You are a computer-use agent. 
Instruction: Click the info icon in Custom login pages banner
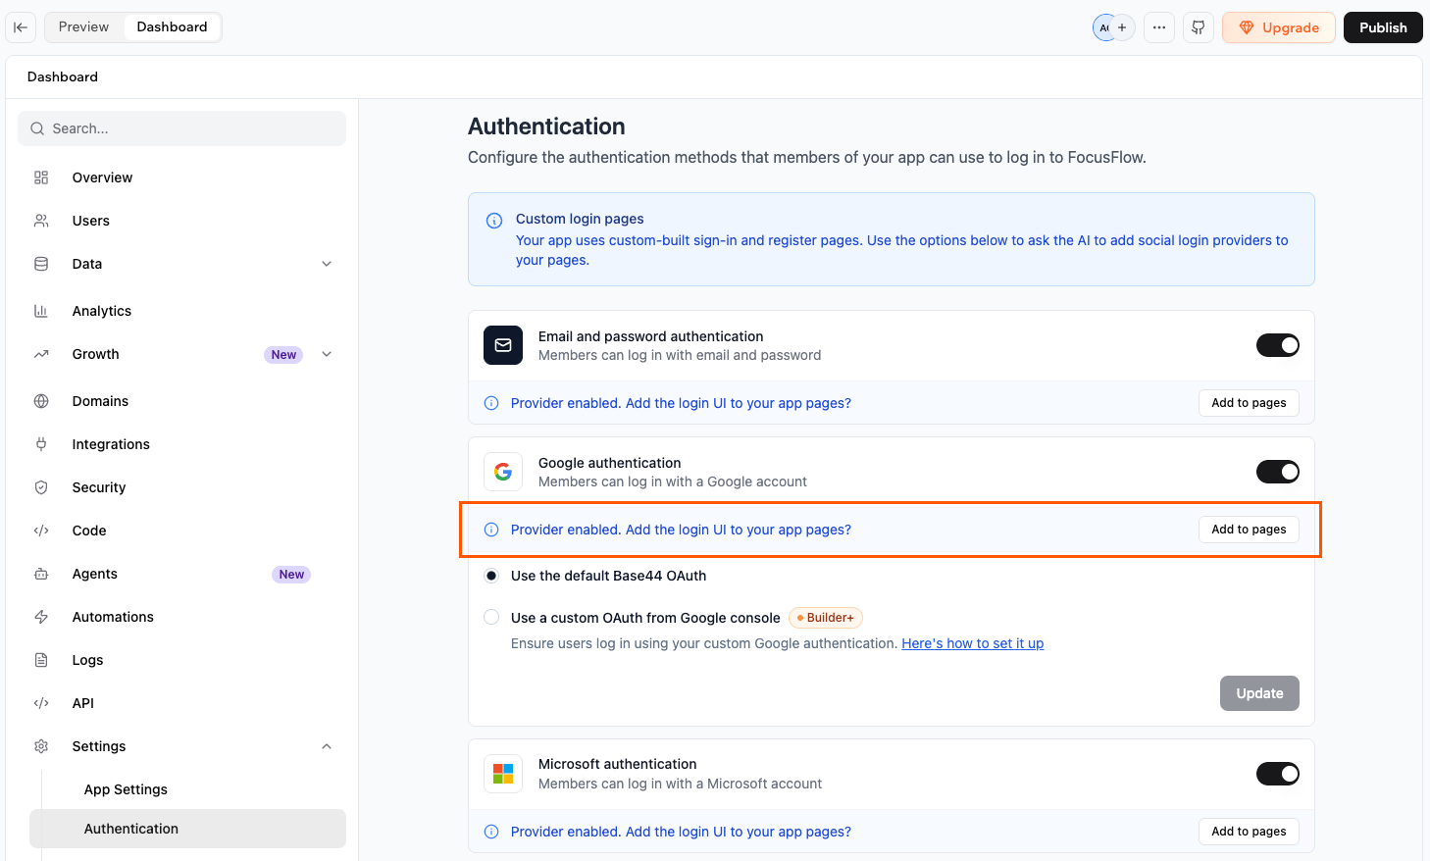point(494,221)
